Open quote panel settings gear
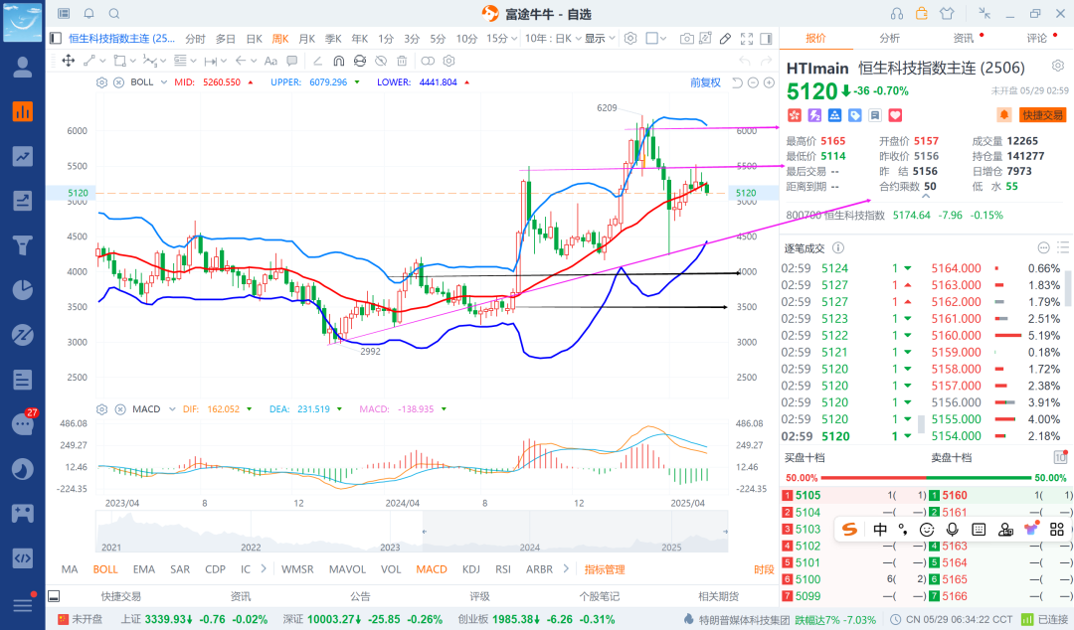The image size is (1074, 630). click(1058, 66)
